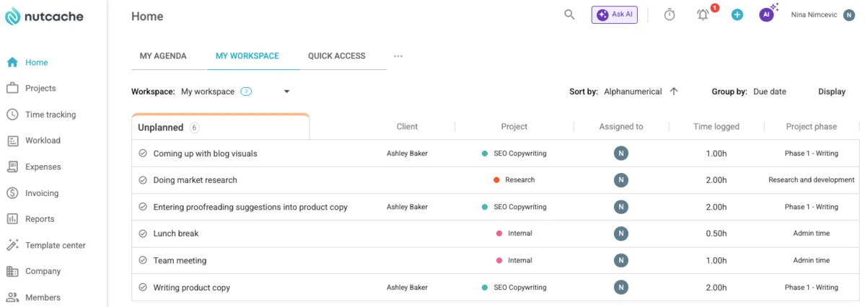The width and height of the screenshot is (865, 307).
Task: Click the Ask AI button
Action: (615, 15)
